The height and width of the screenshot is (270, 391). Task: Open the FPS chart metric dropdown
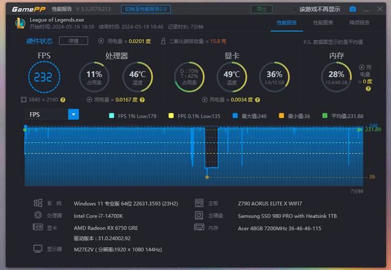tap(73, 114)
